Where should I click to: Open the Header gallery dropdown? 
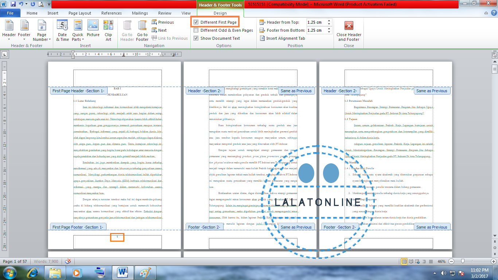pos(9,31)
